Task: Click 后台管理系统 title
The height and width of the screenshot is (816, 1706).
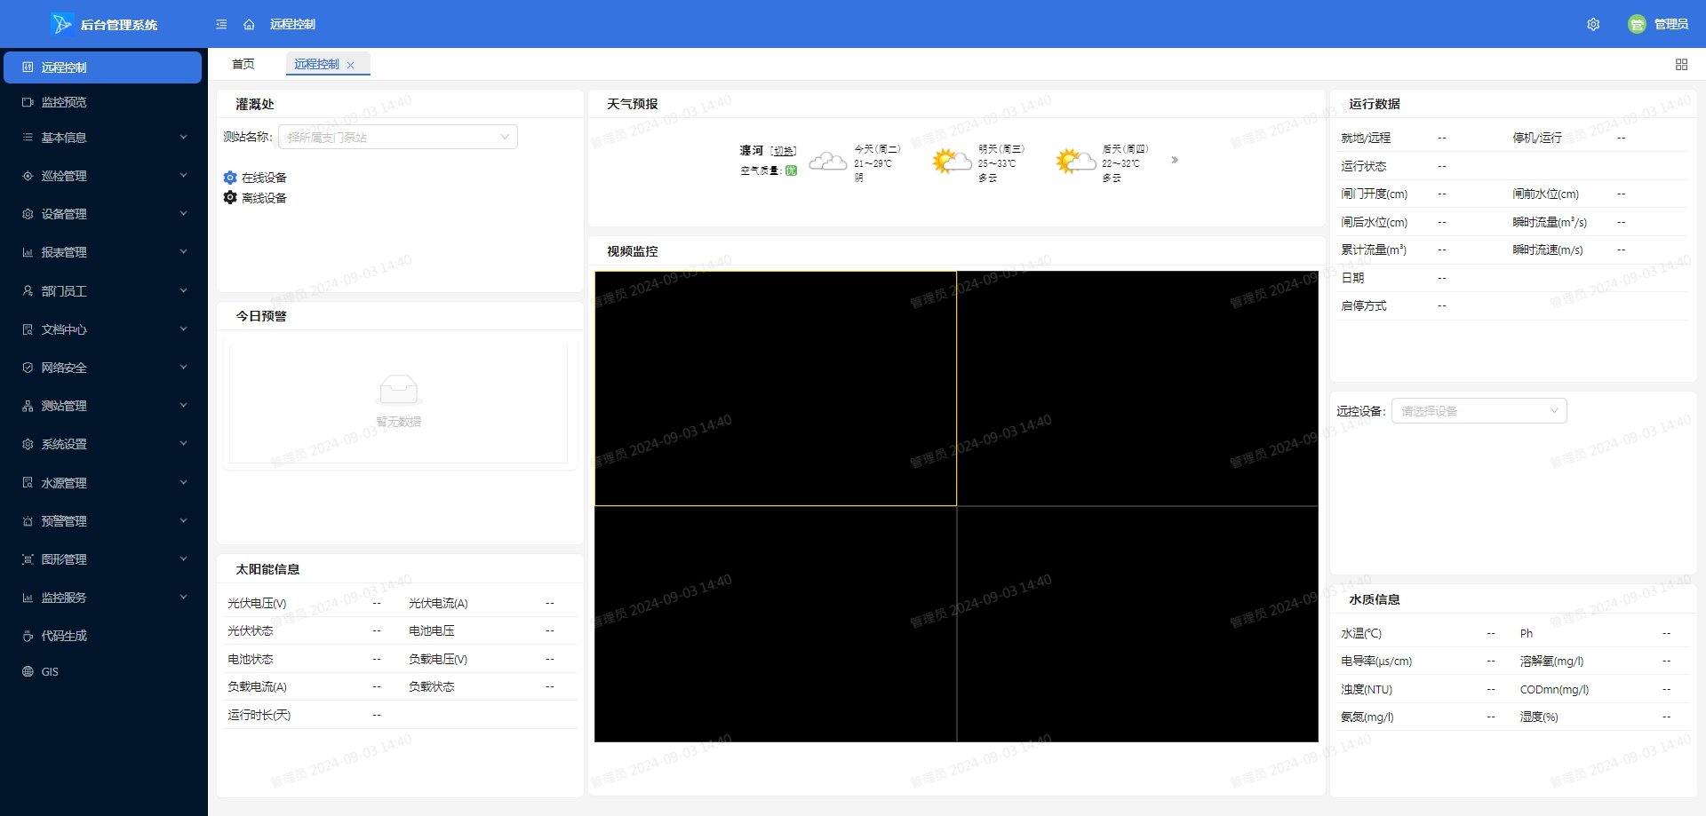Action: click(119, 25)
